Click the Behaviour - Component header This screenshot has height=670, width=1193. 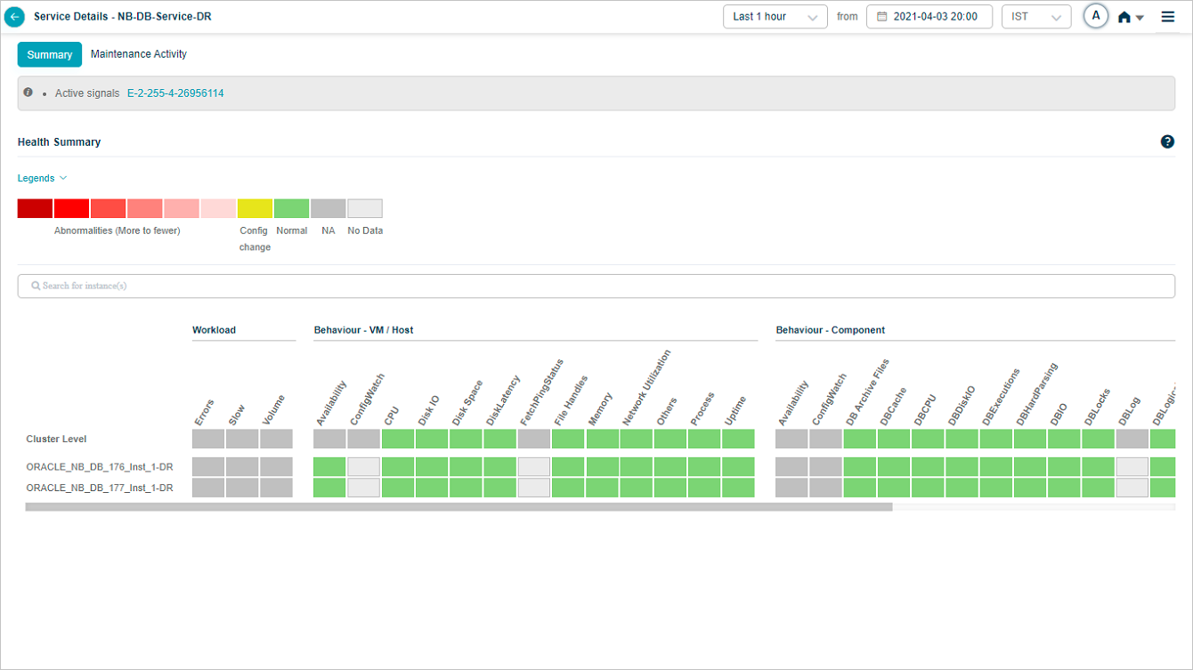tap(830, 330)
